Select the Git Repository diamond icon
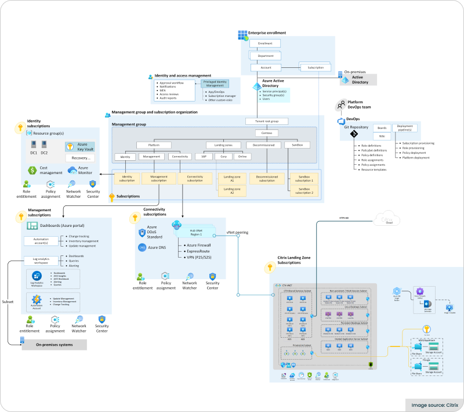The image size is (464, 412). point(354,134)
